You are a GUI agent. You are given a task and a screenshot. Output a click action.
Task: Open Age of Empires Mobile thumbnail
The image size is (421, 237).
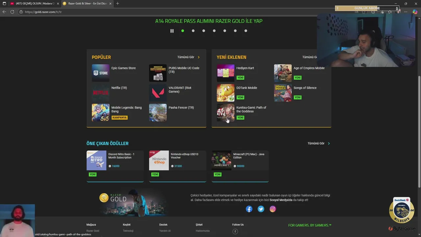(x=283, y=73)
